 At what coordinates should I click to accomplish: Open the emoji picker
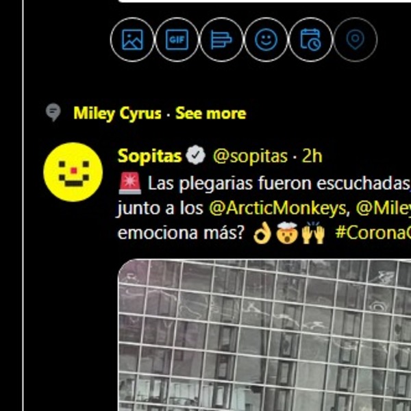pos(266,40)
